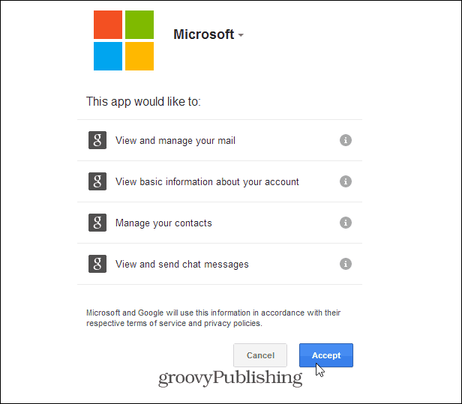Select View basic information about your account
Viewport: 462px width, 404px height.
click(x=207, y=182)
